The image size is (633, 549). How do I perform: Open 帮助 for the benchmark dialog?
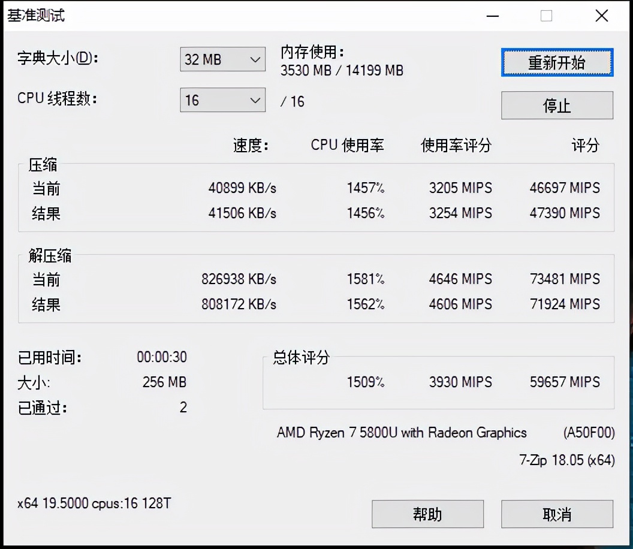427,514
